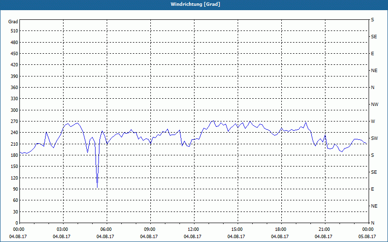The width and height of the screenshot is (388, 242).
Task: Pick the 180 y-axis tick label
Action: (14, 155)
